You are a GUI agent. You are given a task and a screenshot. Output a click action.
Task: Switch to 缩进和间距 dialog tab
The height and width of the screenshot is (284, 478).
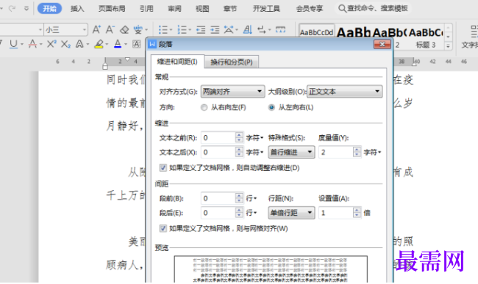tap(177, 62)
